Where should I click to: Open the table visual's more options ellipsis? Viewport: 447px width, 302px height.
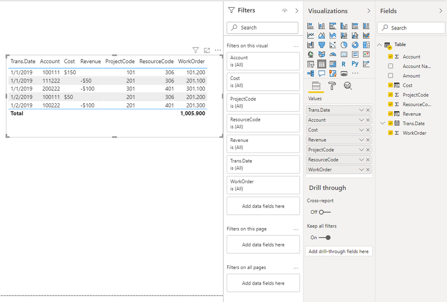(218, 50)
